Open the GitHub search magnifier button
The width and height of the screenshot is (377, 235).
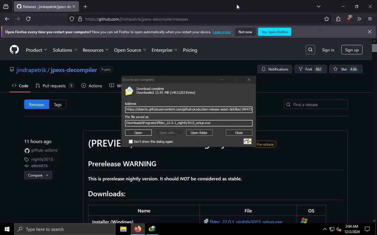310,50
